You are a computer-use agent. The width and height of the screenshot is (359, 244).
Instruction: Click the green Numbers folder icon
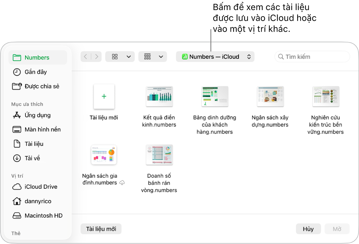(17, 57)
